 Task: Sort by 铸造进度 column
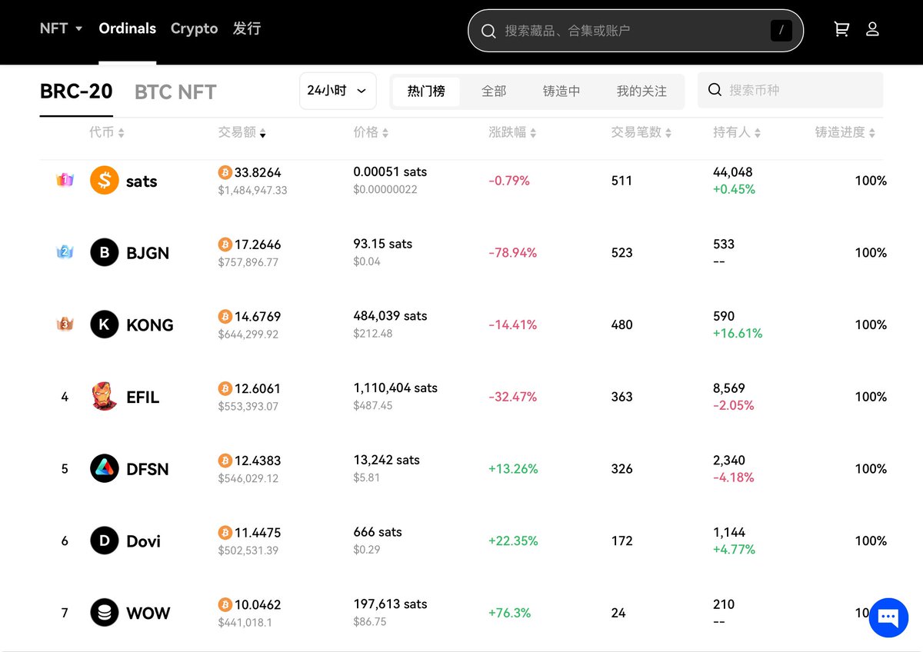(845, 132)
